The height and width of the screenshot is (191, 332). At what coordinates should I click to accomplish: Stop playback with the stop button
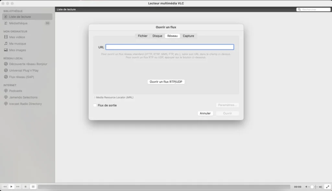pyautogui.click(x=25, y=187)
